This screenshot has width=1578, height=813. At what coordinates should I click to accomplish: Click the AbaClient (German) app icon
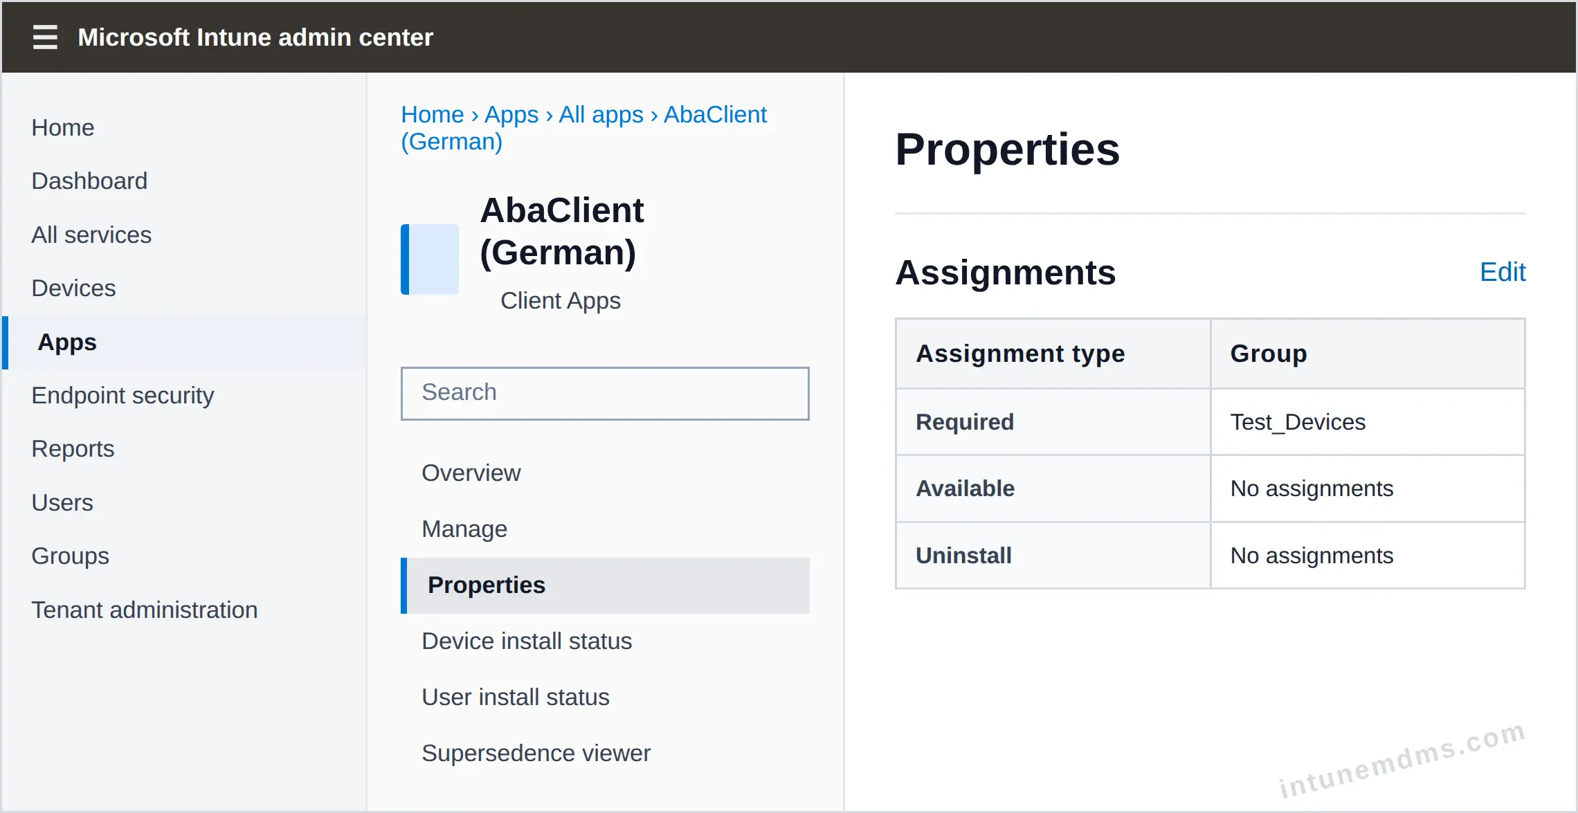(x=430, y=259)
